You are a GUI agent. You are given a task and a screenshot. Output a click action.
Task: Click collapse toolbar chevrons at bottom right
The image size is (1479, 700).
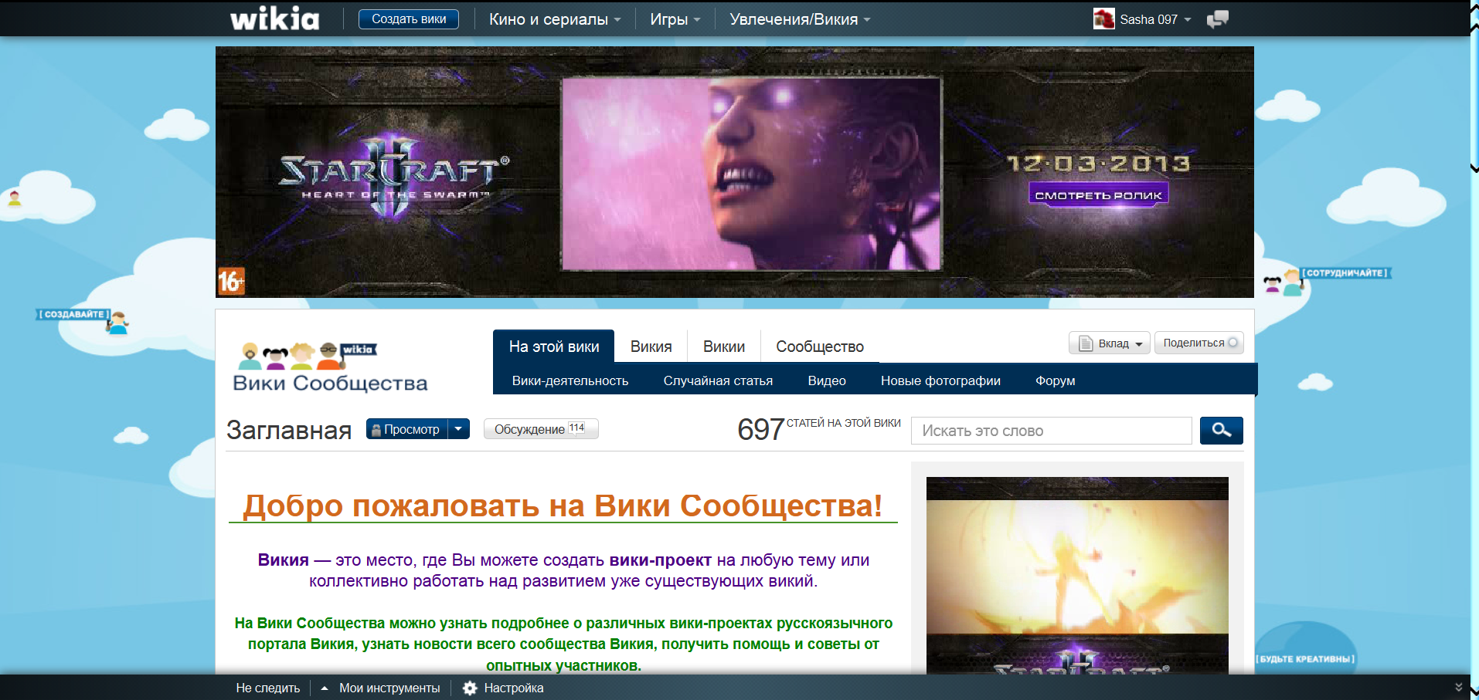1458,687
